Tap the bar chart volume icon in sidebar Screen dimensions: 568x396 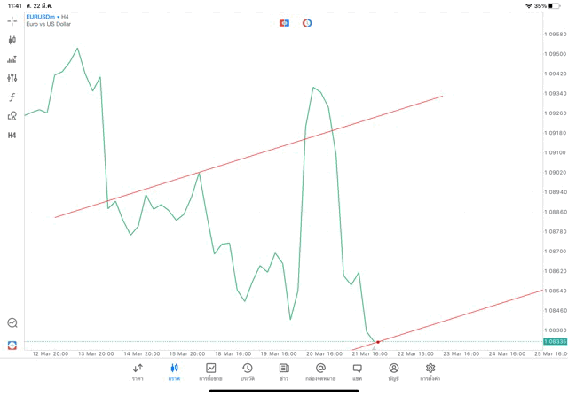[12, 59]
